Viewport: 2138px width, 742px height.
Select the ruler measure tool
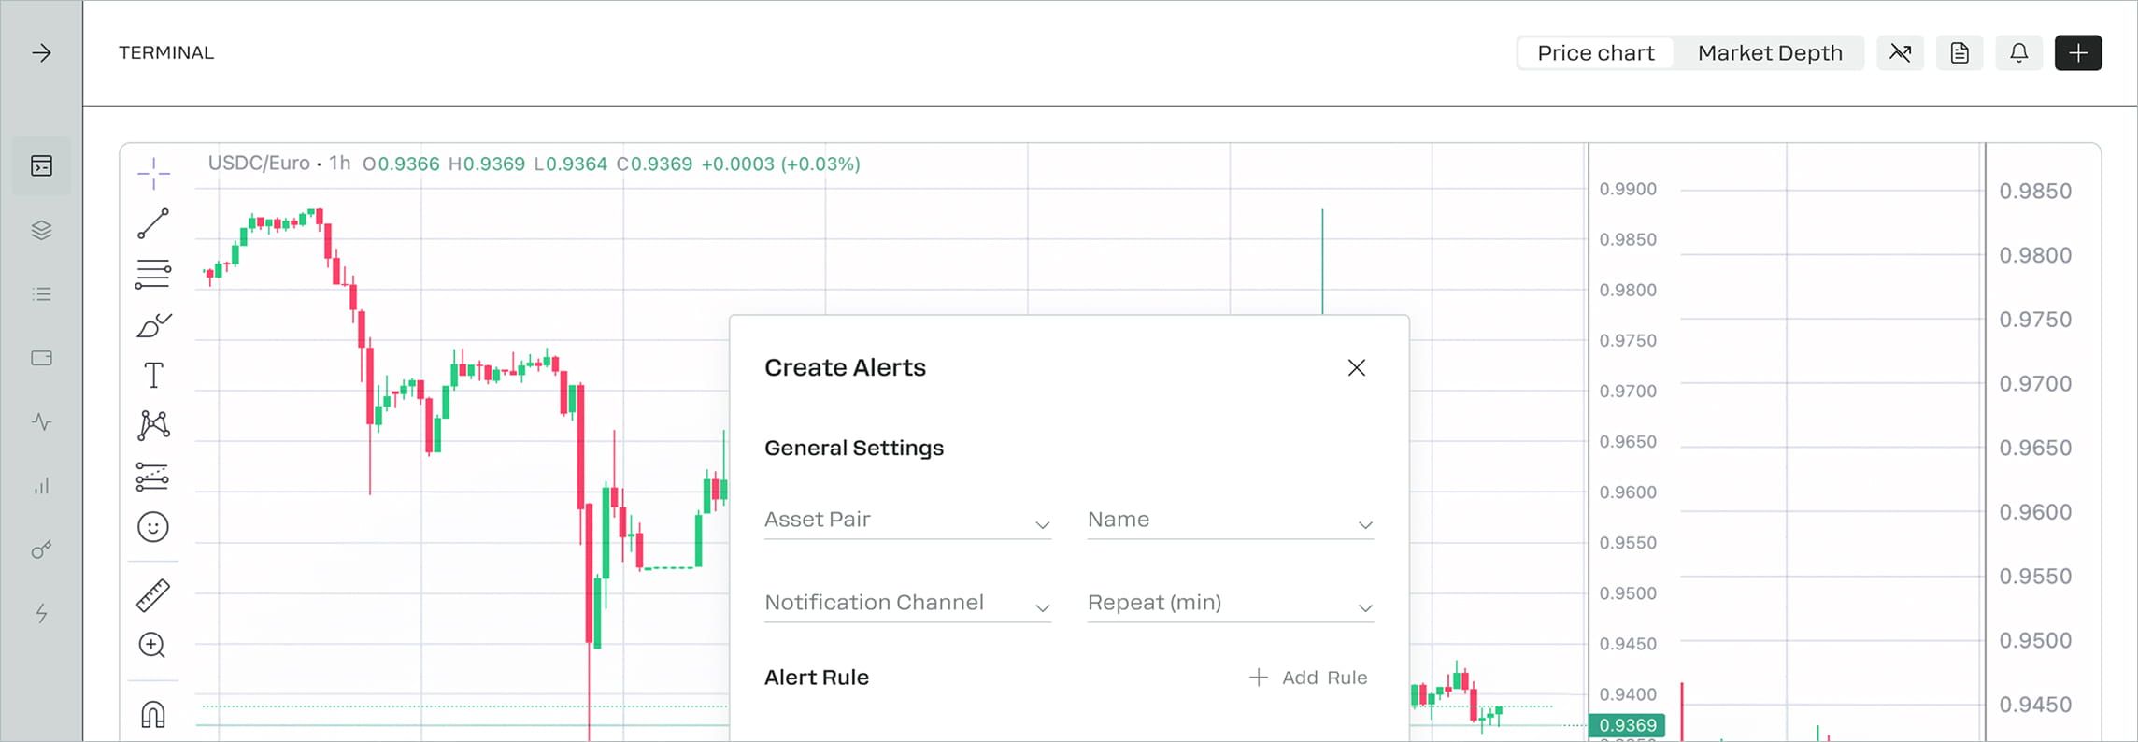(x=153, y=595)
